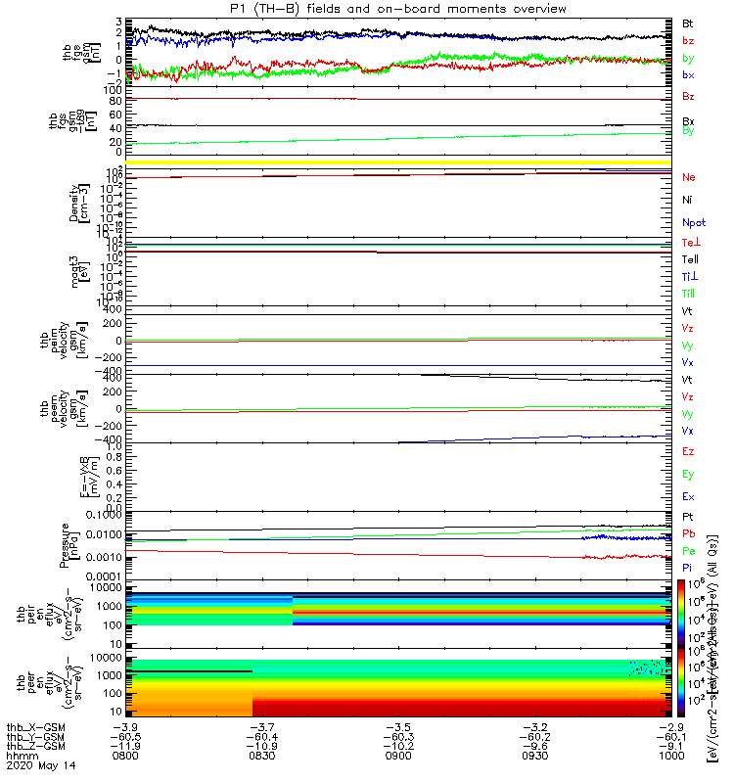
Task: Click the 'thb_Y-GSM' row label
Action: (36, 737)
